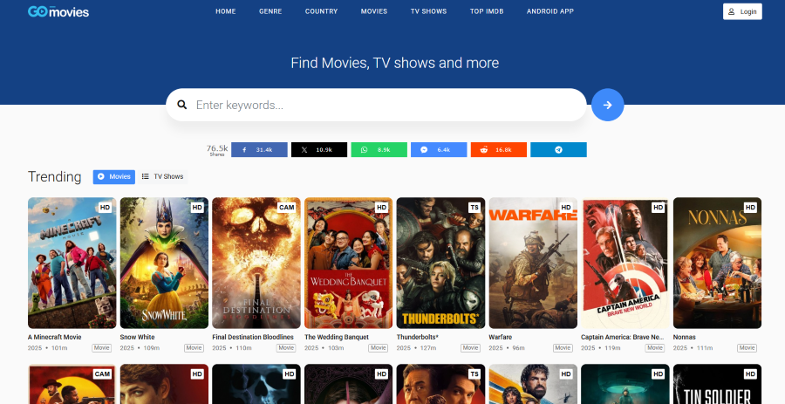Click Movie tag under Nonnas
Image resolution: width=785 pixels, height=404 pixels.
[747, 348]
